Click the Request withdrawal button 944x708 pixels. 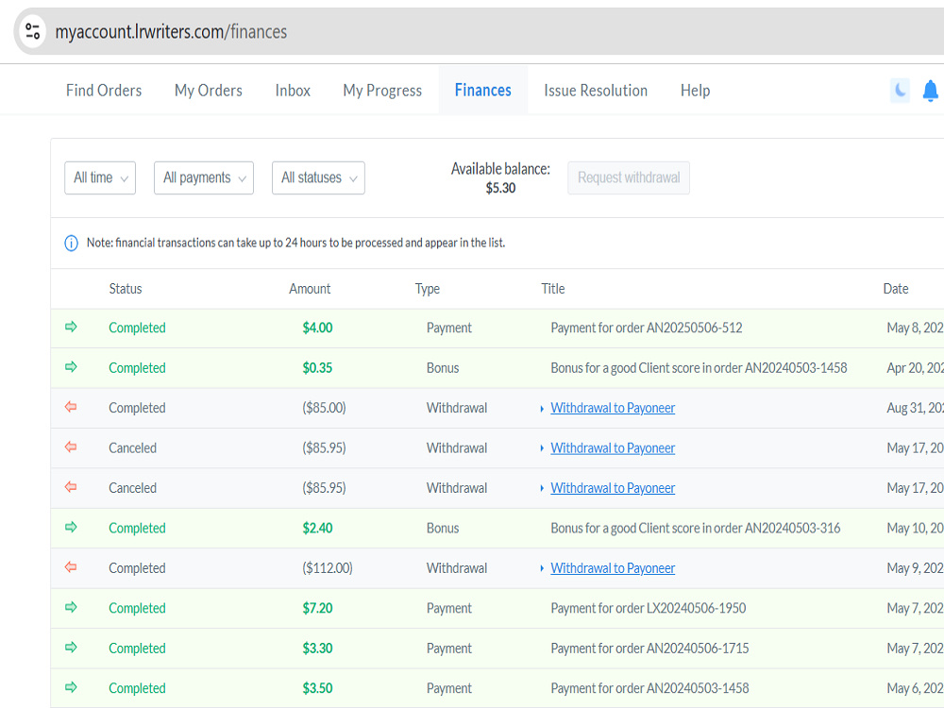coord(629,177)
